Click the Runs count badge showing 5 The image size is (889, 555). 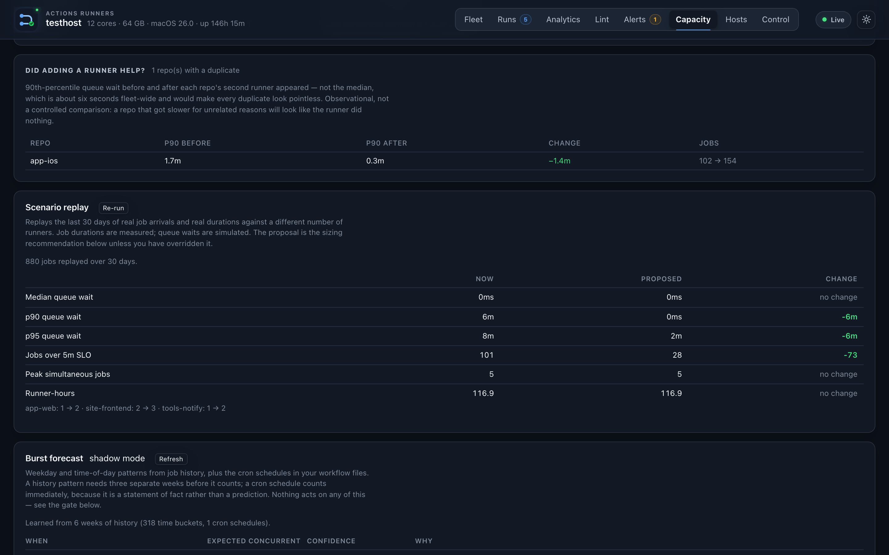coord(525,19)
